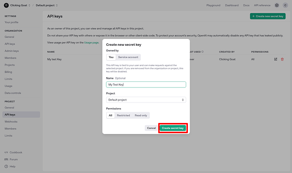The width and height of the screenshot is (292, 173).
Task: Go to Playground in top navigation
Action: pos(213,5)
